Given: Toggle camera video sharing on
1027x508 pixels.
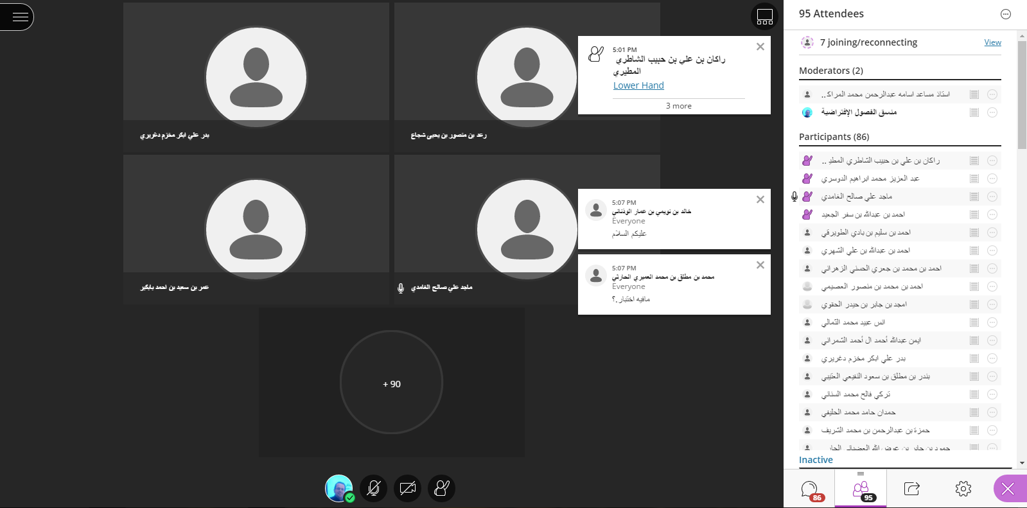Looking at the screenshot, I should [x=407, y=488].
